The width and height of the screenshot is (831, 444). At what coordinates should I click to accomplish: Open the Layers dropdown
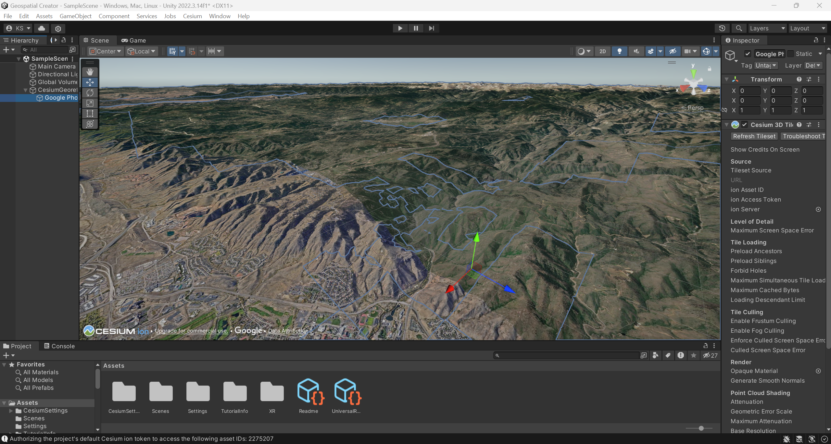pos(767,28)
